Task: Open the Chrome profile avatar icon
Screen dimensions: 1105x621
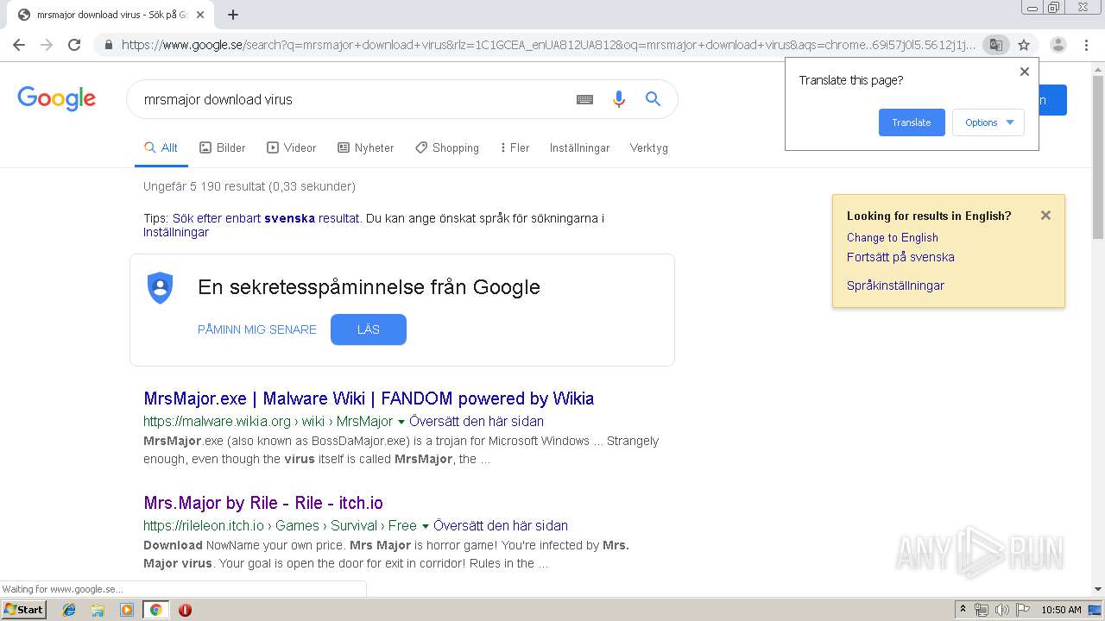Action: pos(1058,45)
